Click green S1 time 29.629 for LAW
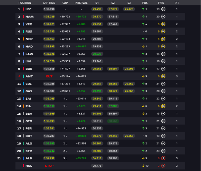Viewport: 201px width, 171px height. pyautogui.click(x=97, y=54)
